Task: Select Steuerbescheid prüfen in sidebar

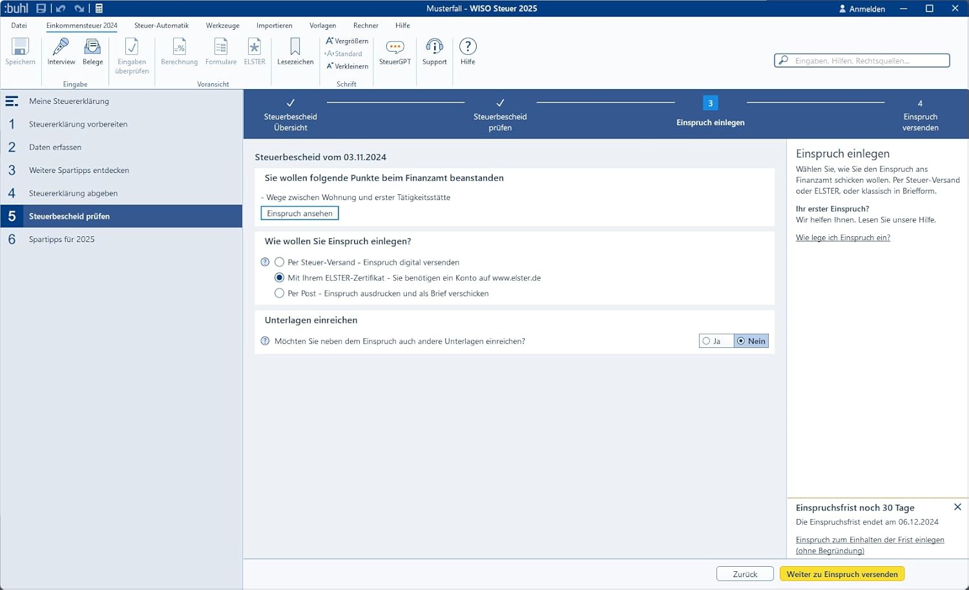Action: point(121,216)
